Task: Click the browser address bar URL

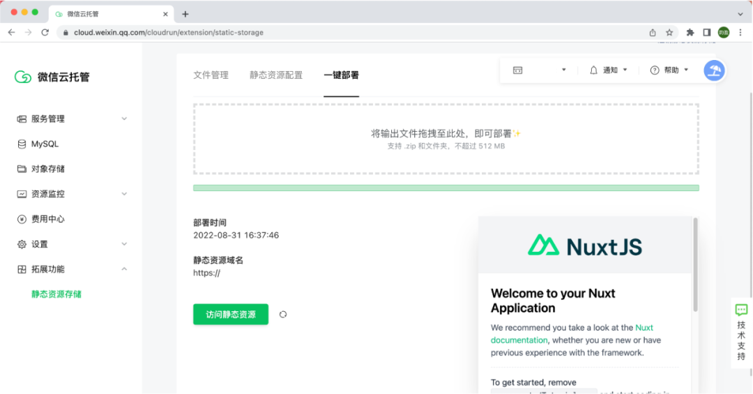Action: tap(169, 32)
